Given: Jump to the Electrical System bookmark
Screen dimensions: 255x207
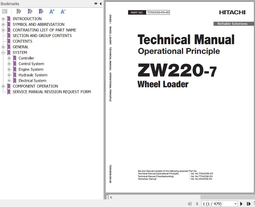Looking at the screenshot, I should (x=32, y=81).
